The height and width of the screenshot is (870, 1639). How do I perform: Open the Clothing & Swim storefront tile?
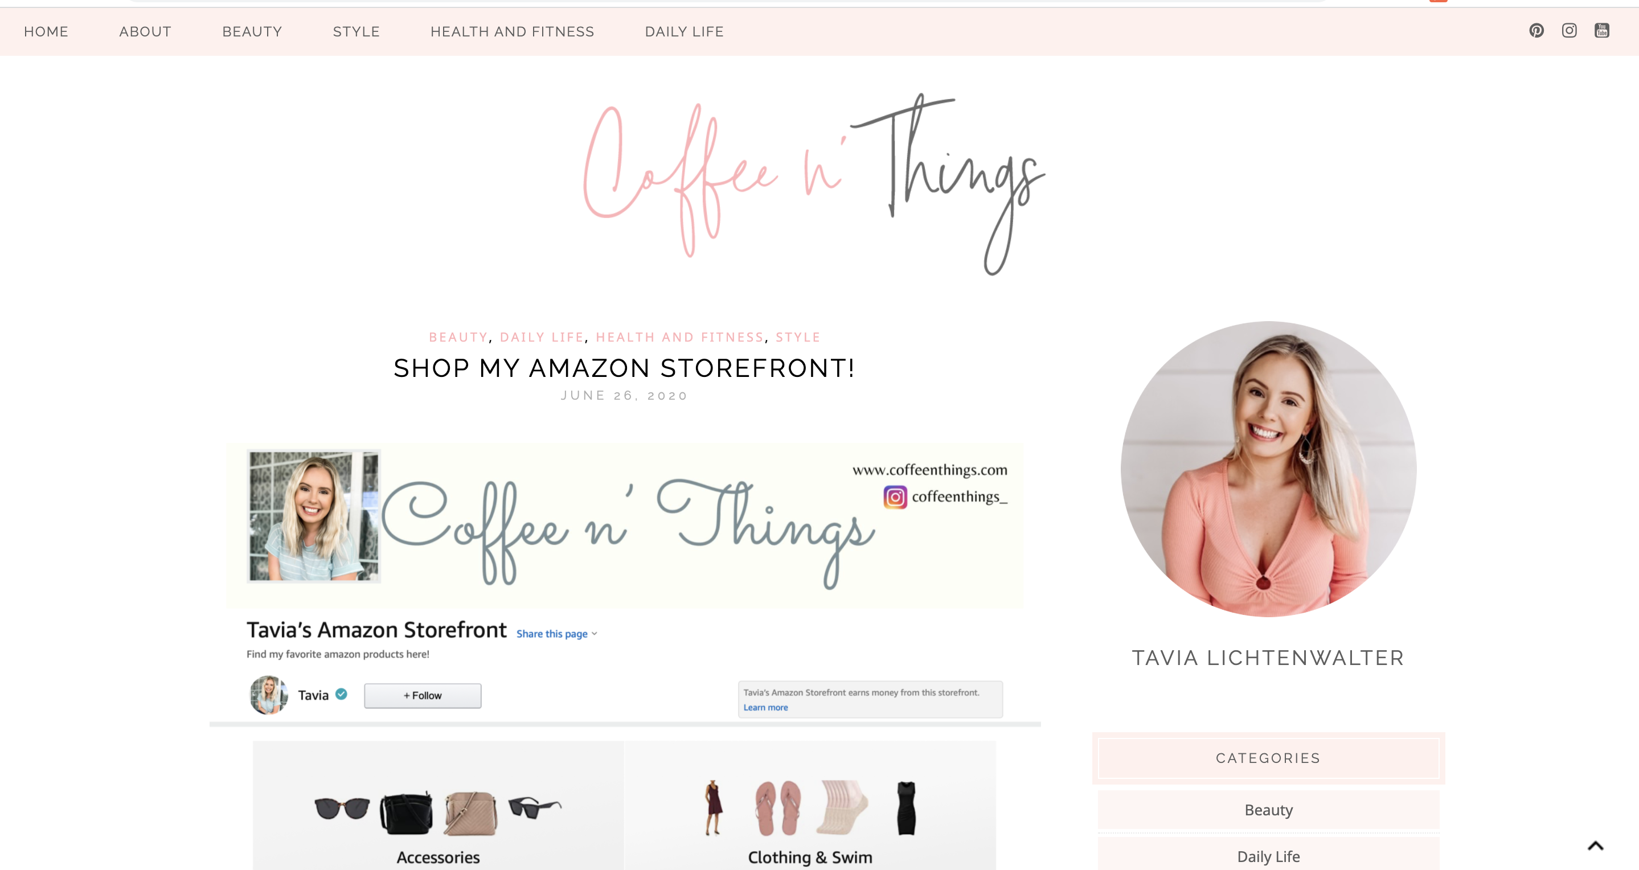pos(810,805)
